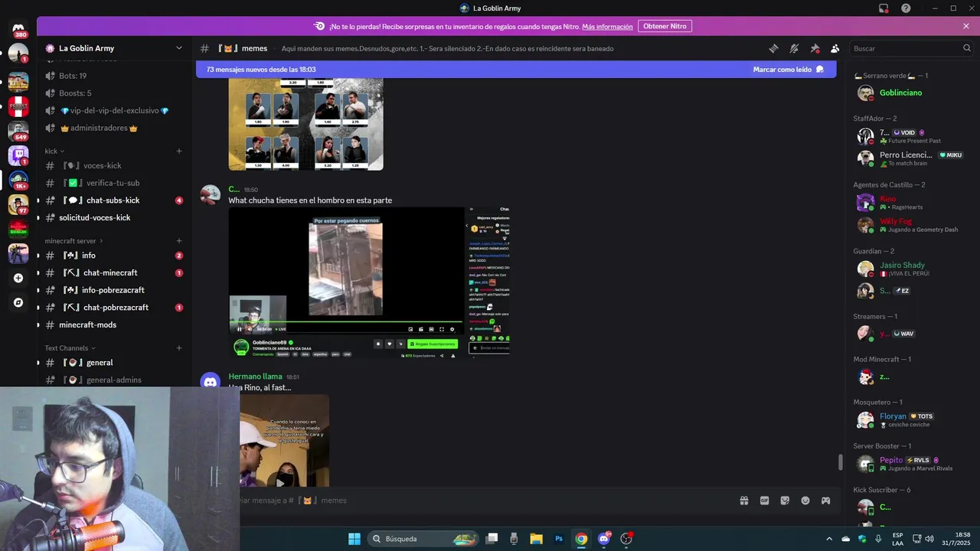
Task: Open the Kick stream screenshot image
Action: coord(369,282)
